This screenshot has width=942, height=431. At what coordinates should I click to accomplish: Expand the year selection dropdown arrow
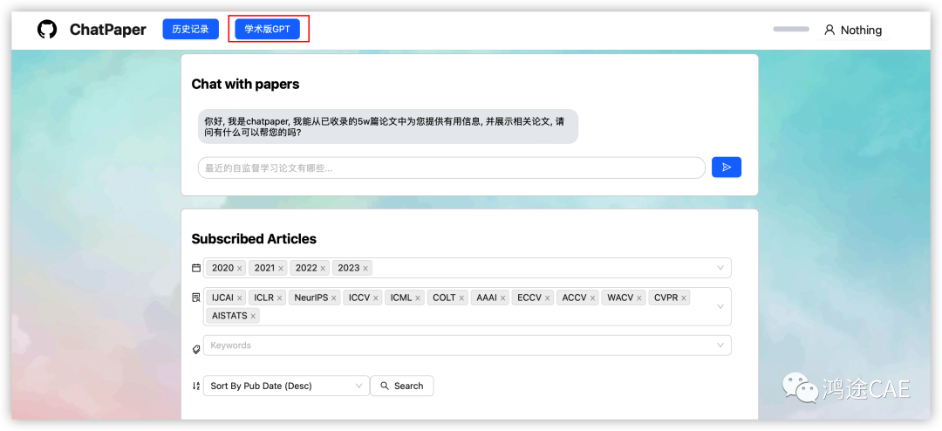[720, 268]
